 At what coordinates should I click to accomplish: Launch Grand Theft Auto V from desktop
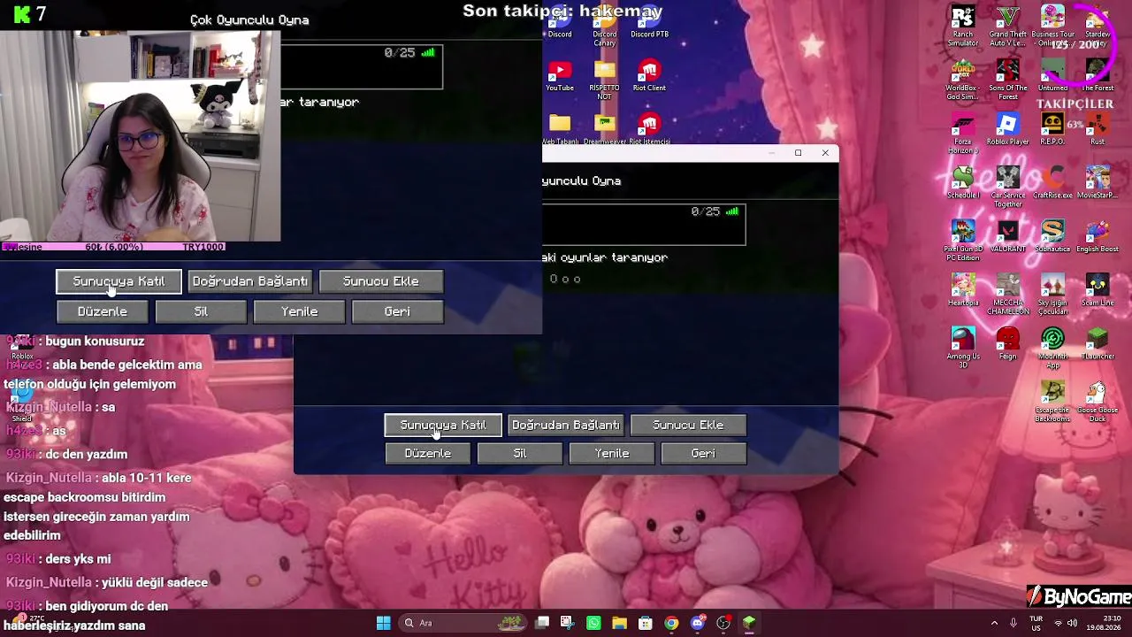(1007, 27)
